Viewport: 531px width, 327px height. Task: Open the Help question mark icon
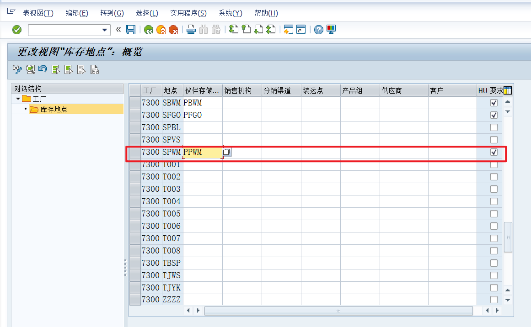pyautogui.click(x=319, y=30)
